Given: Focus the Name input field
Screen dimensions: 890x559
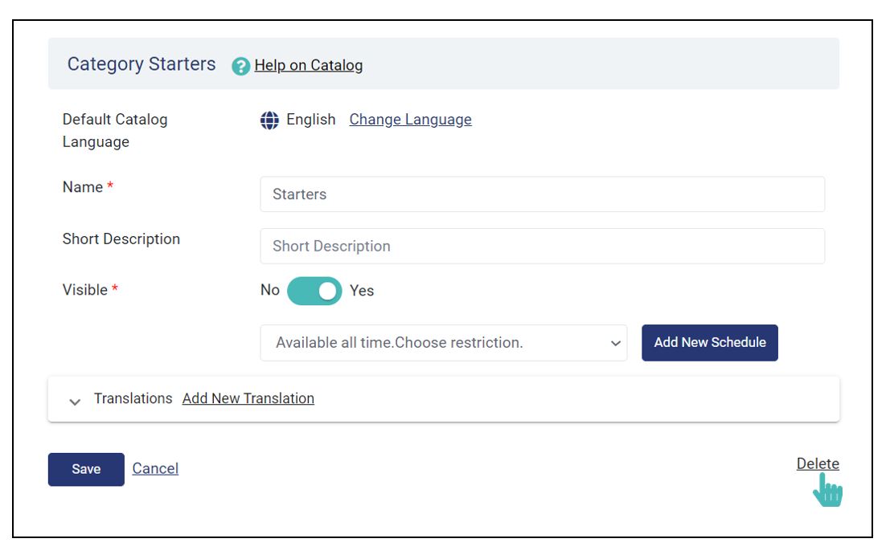Looking at the screenshot, I should click(542, 194).
